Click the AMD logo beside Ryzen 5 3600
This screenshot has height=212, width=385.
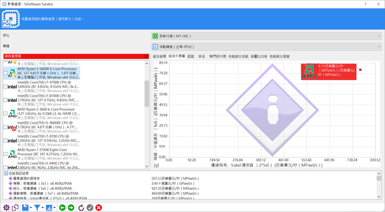pos(12,113)
